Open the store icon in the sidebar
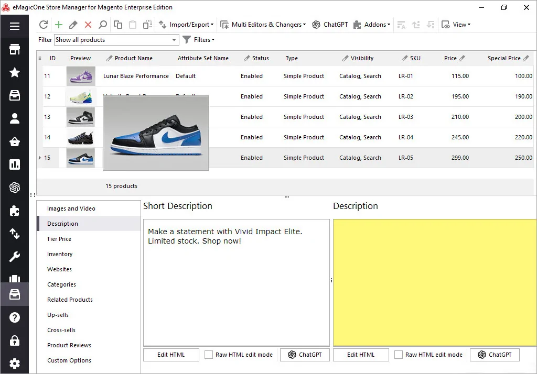Image resolution: width=537 pixels, height=374 pixels. click(14, 50)
